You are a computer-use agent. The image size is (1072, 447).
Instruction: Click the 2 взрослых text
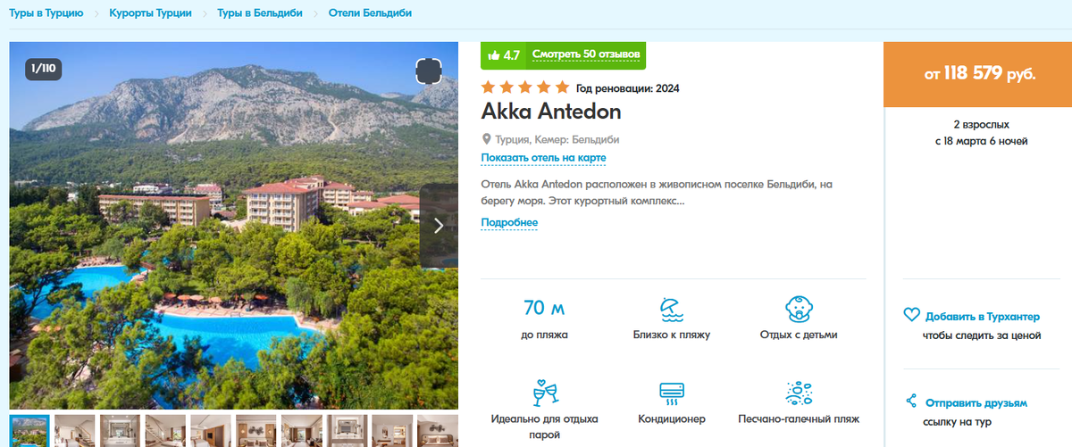click(x=982, y=124)
